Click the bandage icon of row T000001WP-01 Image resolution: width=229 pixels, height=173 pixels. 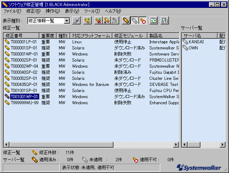(7, 54)
